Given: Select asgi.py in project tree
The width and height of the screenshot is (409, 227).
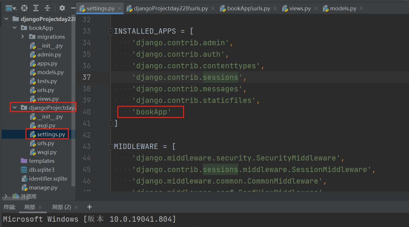Looking at the screenshot, I should tap(46, 125).
